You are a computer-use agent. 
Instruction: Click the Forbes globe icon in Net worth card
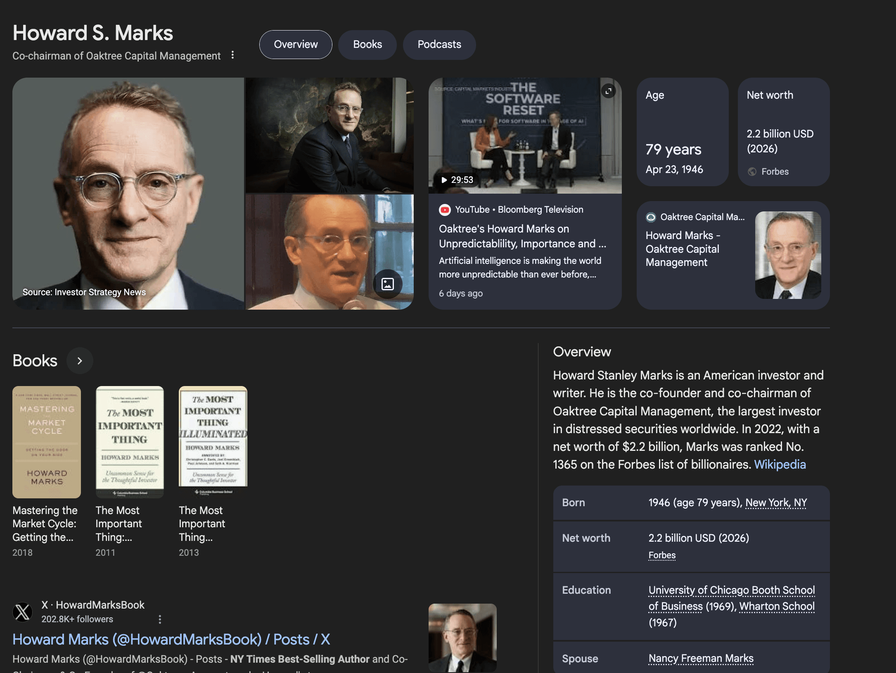coord(752,171)
